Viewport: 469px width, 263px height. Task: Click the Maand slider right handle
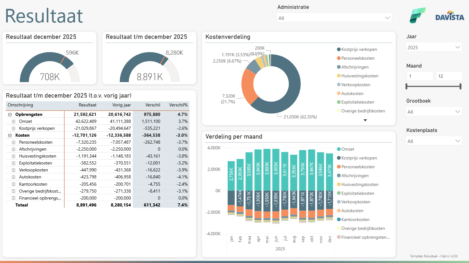[460, 86]
